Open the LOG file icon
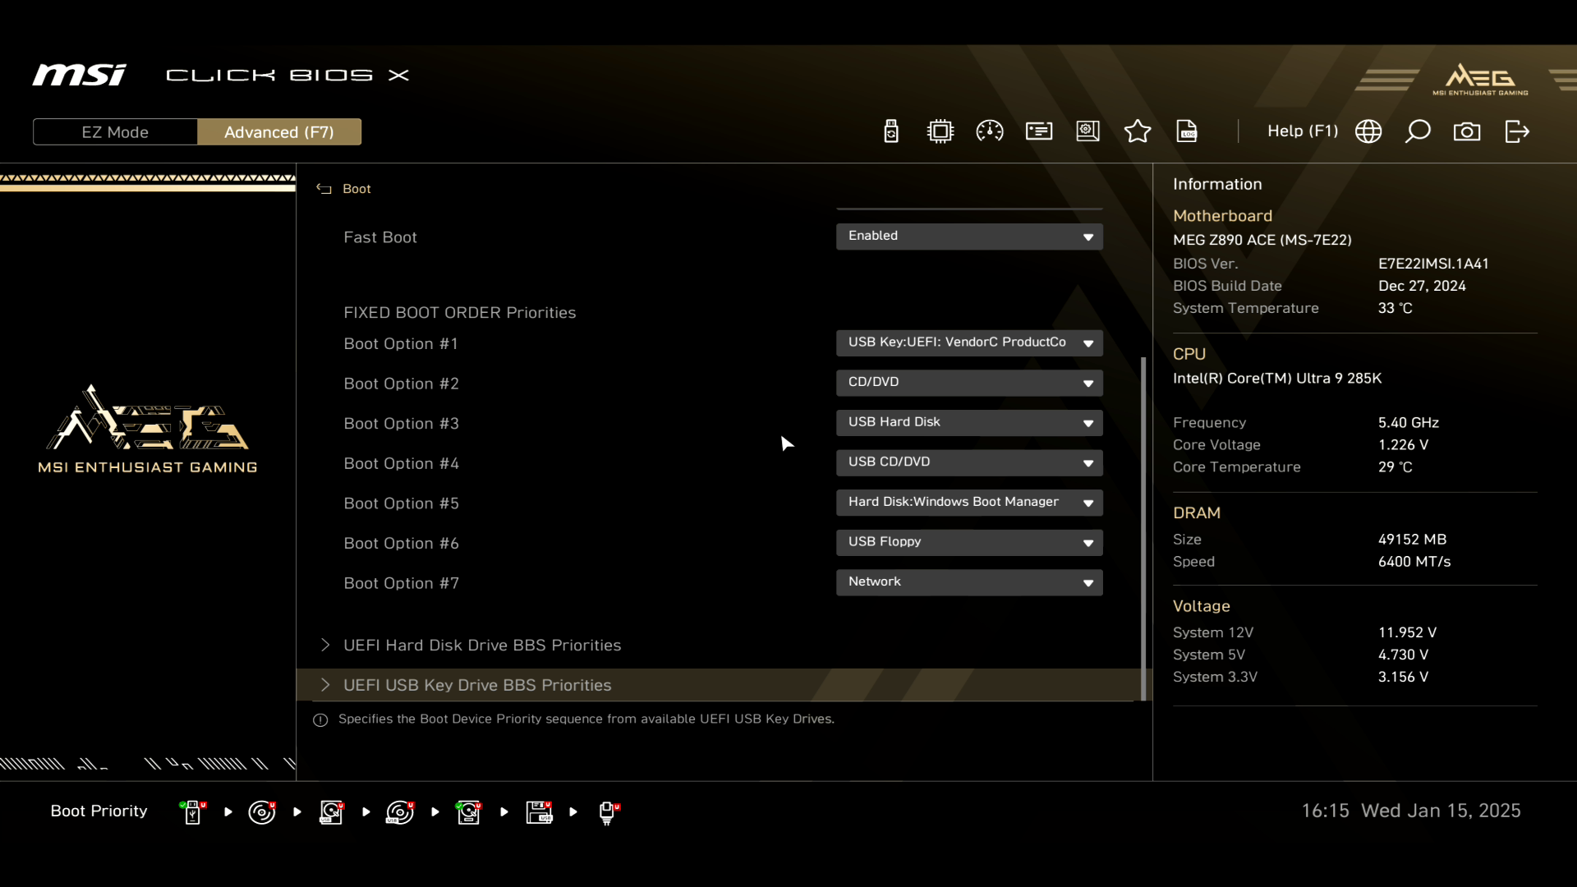Viewport: 1577px width, 887px height. point(1187,131)
